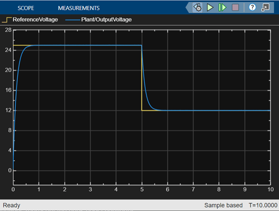
Task: Click the x-axis label 0
Action: pos(13,189)
